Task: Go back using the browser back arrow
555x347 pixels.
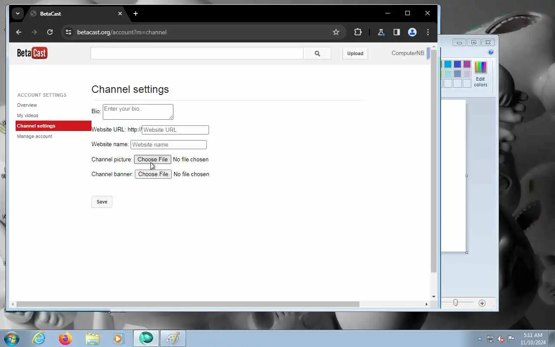Action: (x=19, y=32)
